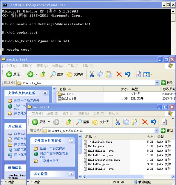Click 将这个文件夹发布到 Web link
176x185 pixels.
coord(54,155)
